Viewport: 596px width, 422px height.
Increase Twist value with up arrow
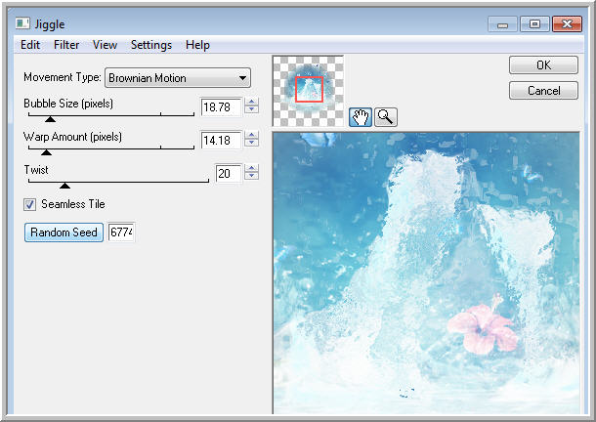click(x=252, y=168)
